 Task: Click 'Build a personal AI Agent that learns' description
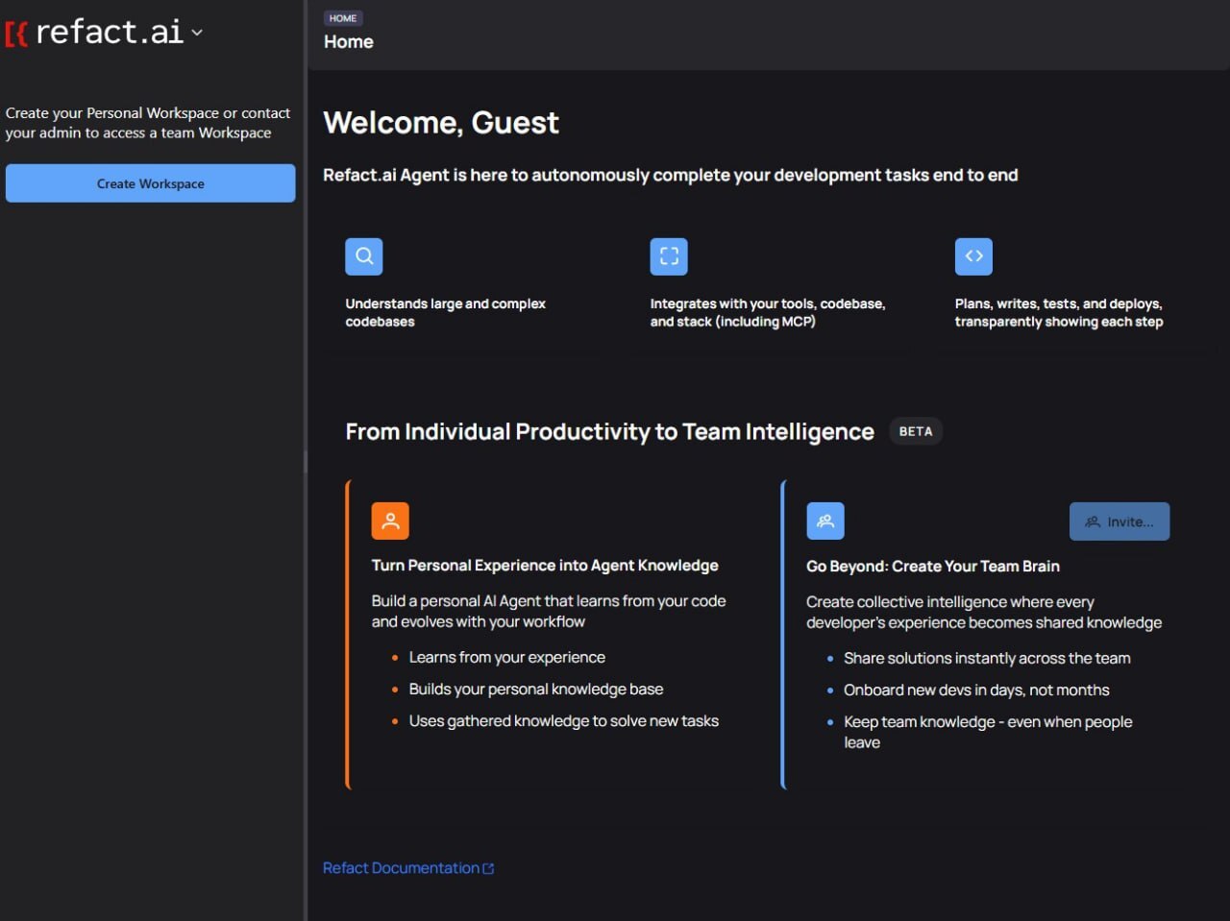[549, 612]
